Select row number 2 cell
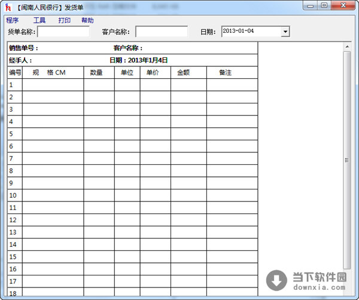 [15, 97]
